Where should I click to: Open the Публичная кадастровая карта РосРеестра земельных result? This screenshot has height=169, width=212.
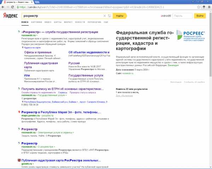(x=61, y=161)
